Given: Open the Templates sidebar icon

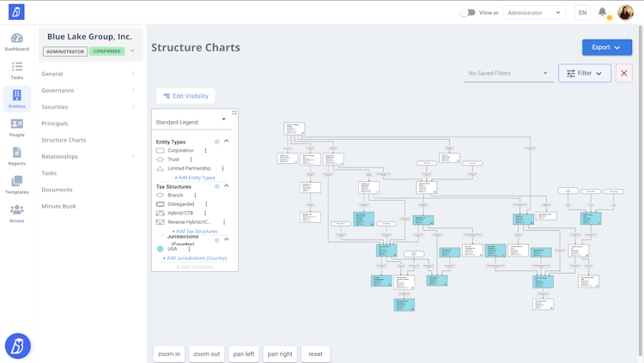Looking at the screenshot, I should pyautogui.click(x=16, y=185).
